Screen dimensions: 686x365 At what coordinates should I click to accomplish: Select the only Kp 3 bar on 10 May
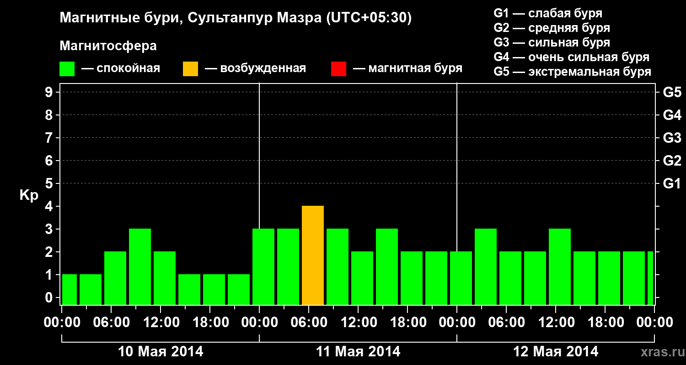(x=140, y=267)
